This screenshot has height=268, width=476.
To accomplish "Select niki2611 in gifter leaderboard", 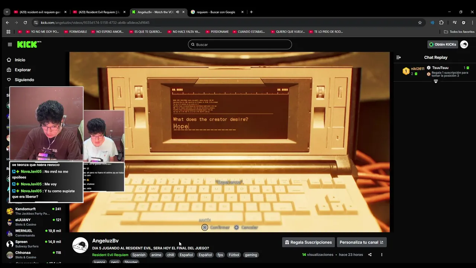I will 418,69.
